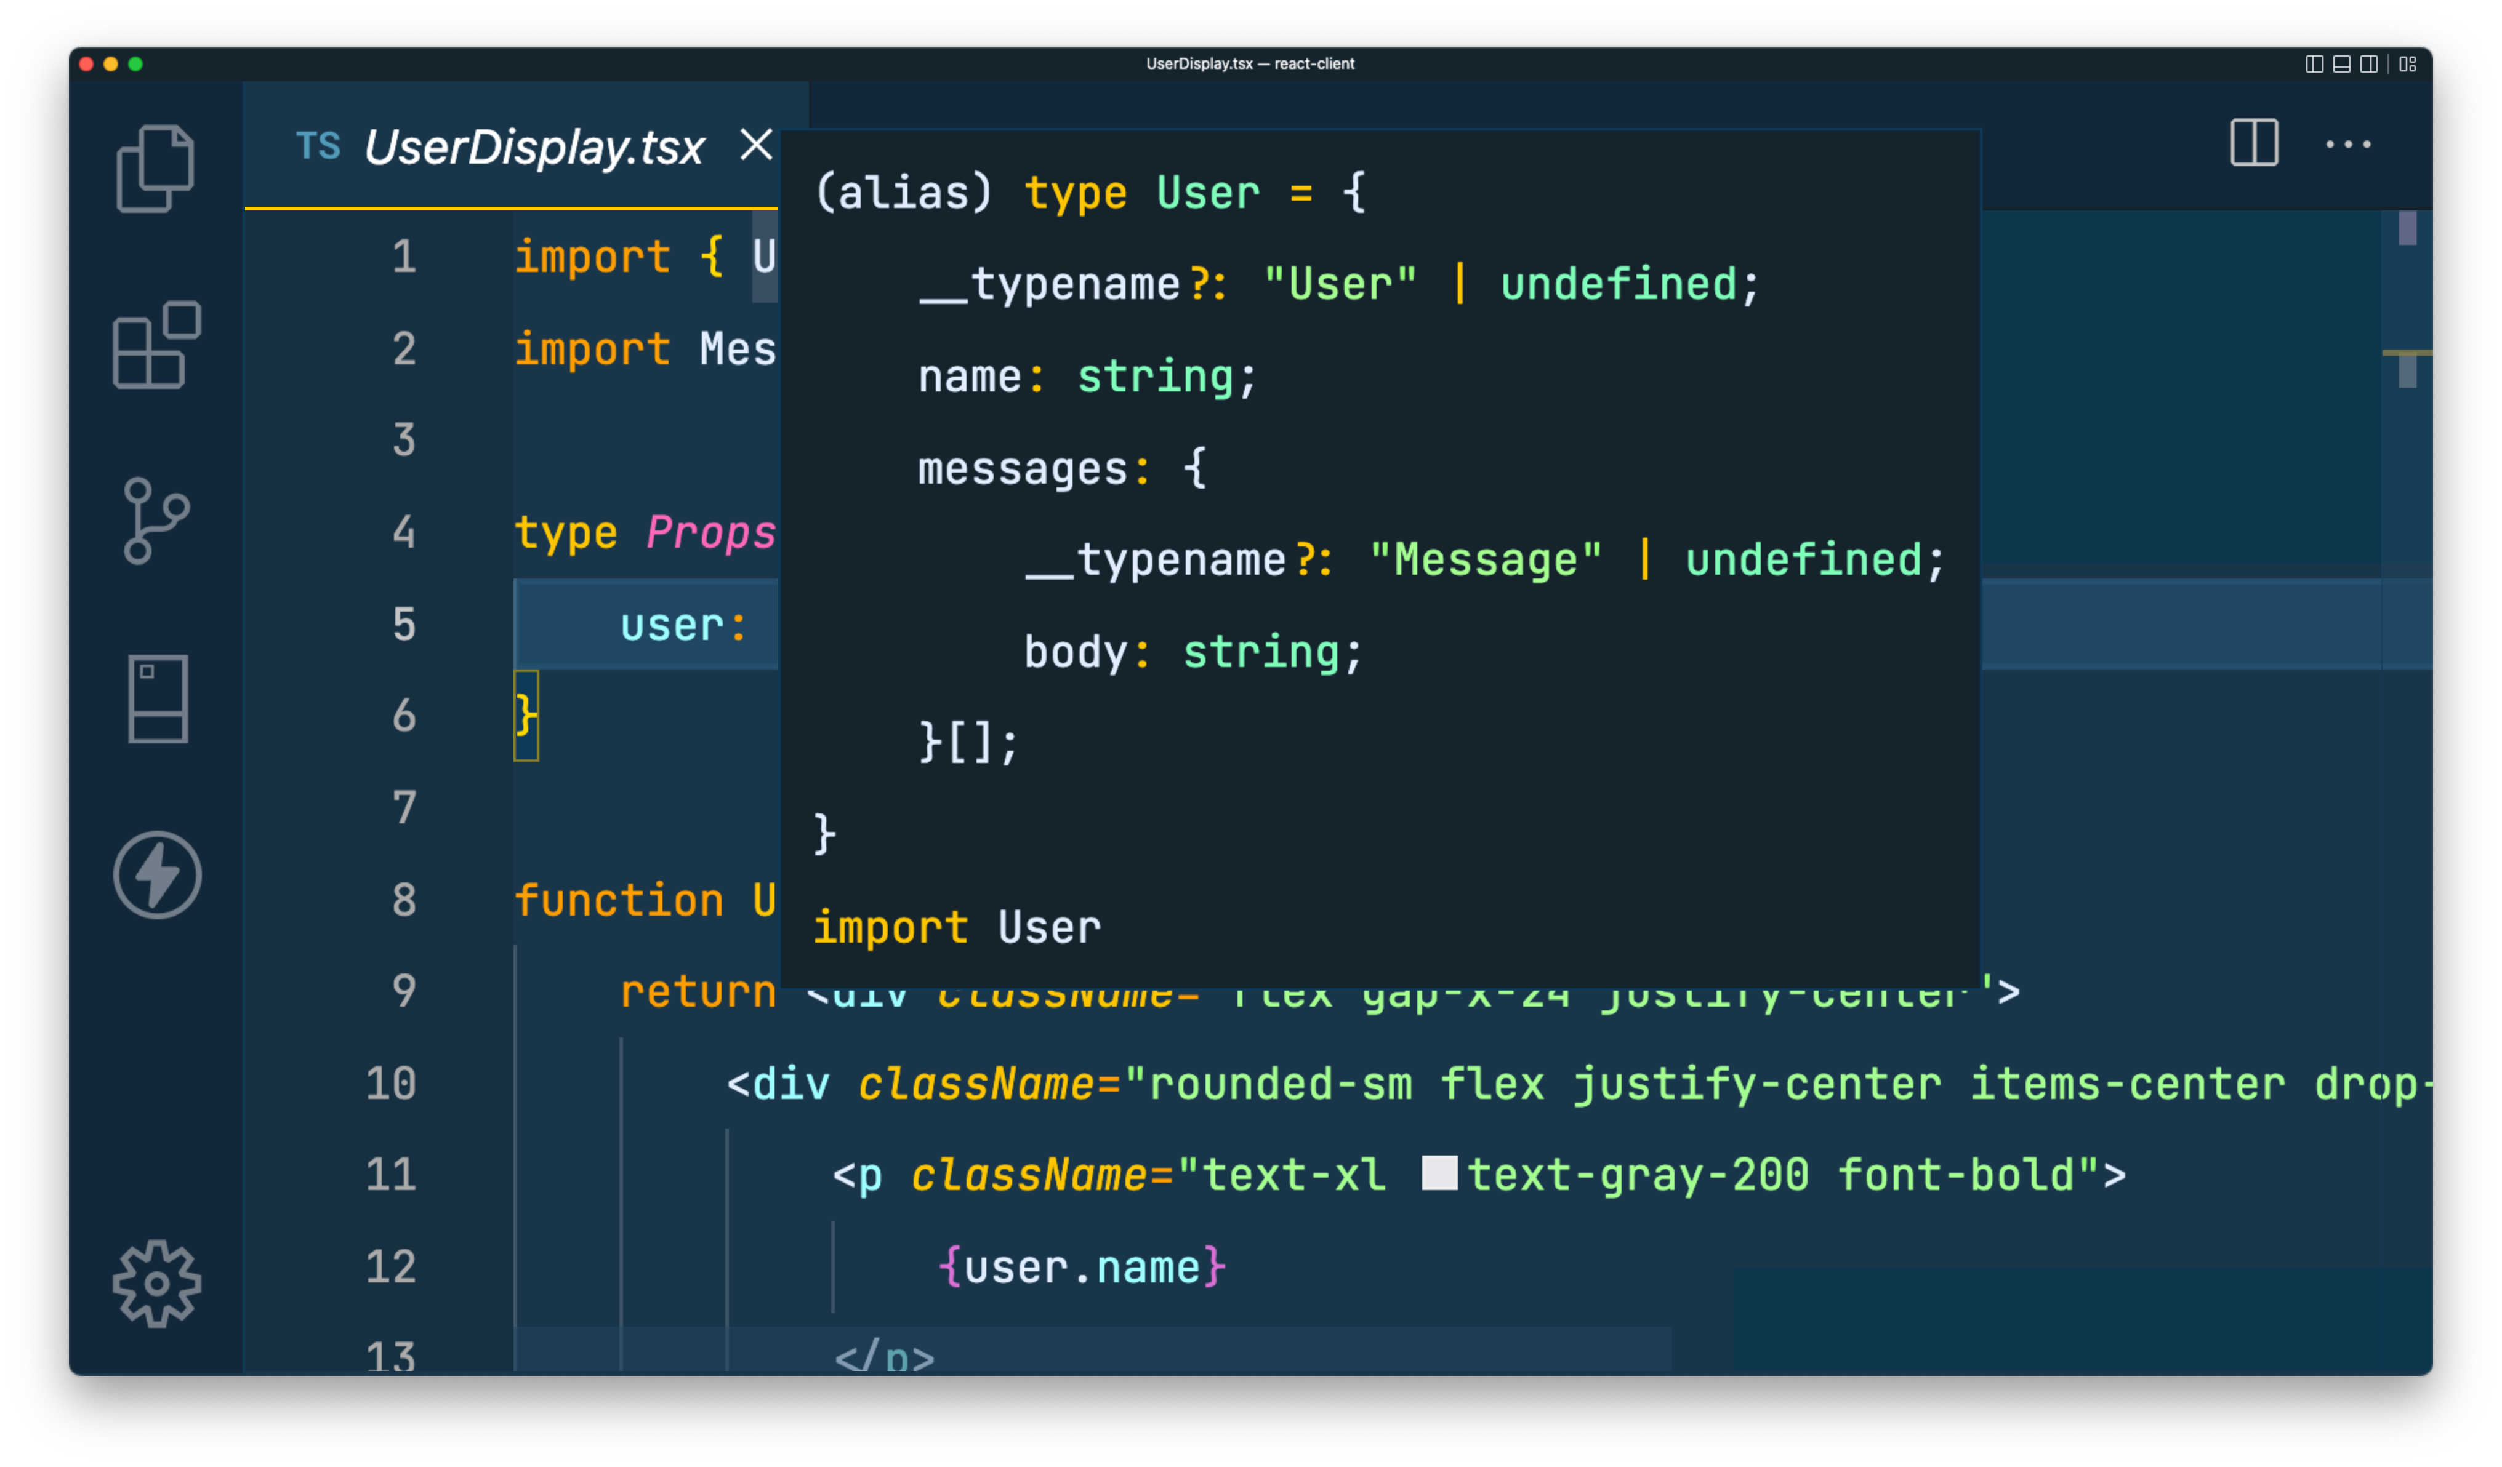The height and width of the screenshot is (1467, 2502).
Task: Open the editor More Actions menu
Action: [2348, 145]
